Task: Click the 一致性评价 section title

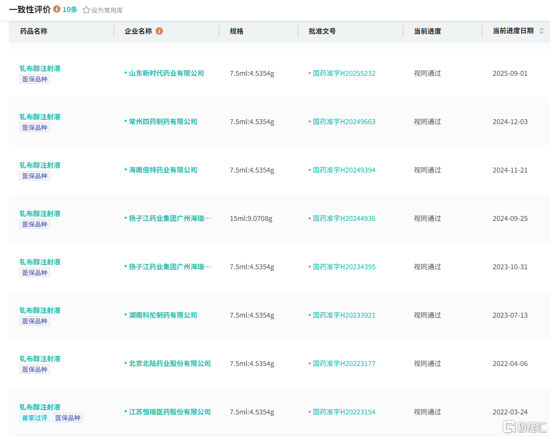Action: coord(30,9)
